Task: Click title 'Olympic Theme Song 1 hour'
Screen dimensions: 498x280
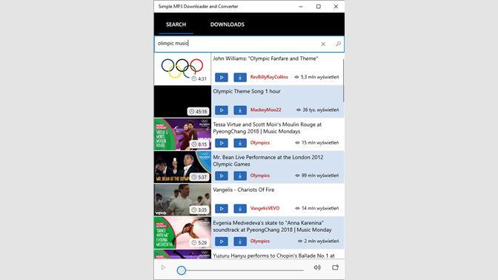Action: tap(247, 91)
